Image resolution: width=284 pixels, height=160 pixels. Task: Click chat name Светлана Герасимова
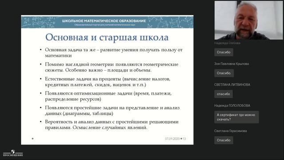[230, 131]
